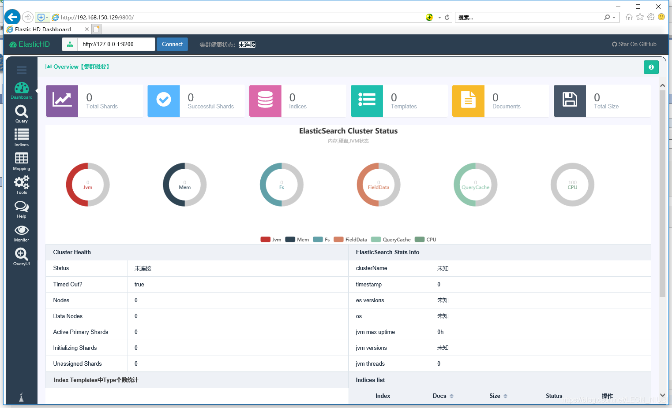Click the Documents file icon

[468, 101]
